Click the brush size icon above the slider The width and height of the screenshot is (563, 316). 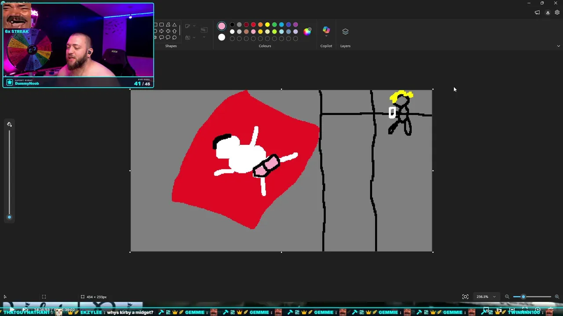(x=9, y=125)
